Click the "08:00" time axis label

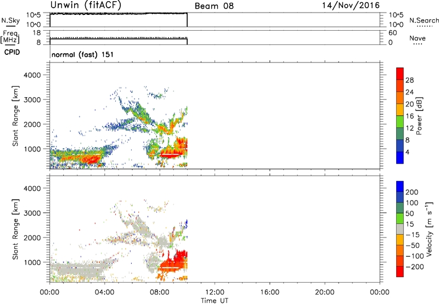pos(160,292)
